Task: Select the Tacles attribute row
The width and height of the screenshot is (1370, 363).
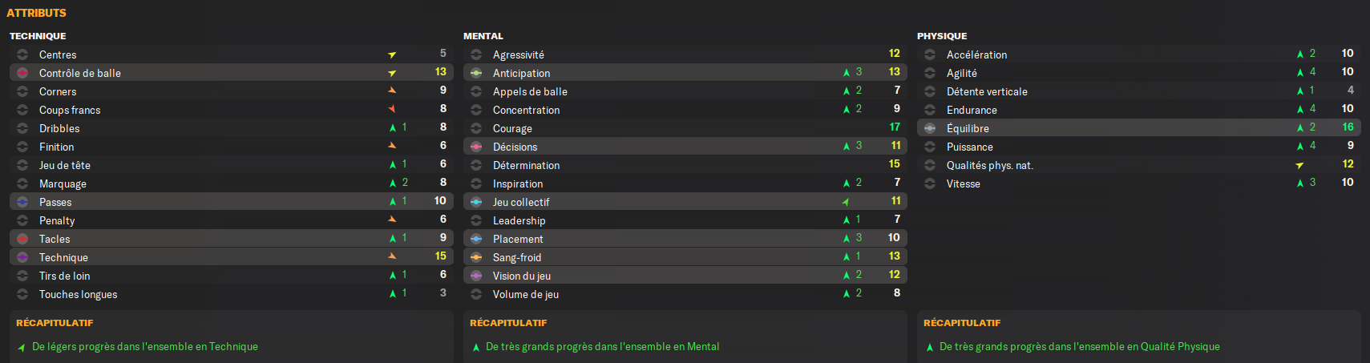Action: pyautogui.click(x=232, y=239)
